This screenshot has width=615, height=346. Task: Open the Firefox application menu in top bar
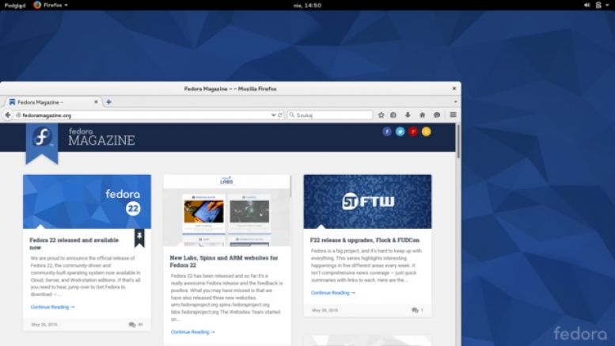click(x=51, y=5)
